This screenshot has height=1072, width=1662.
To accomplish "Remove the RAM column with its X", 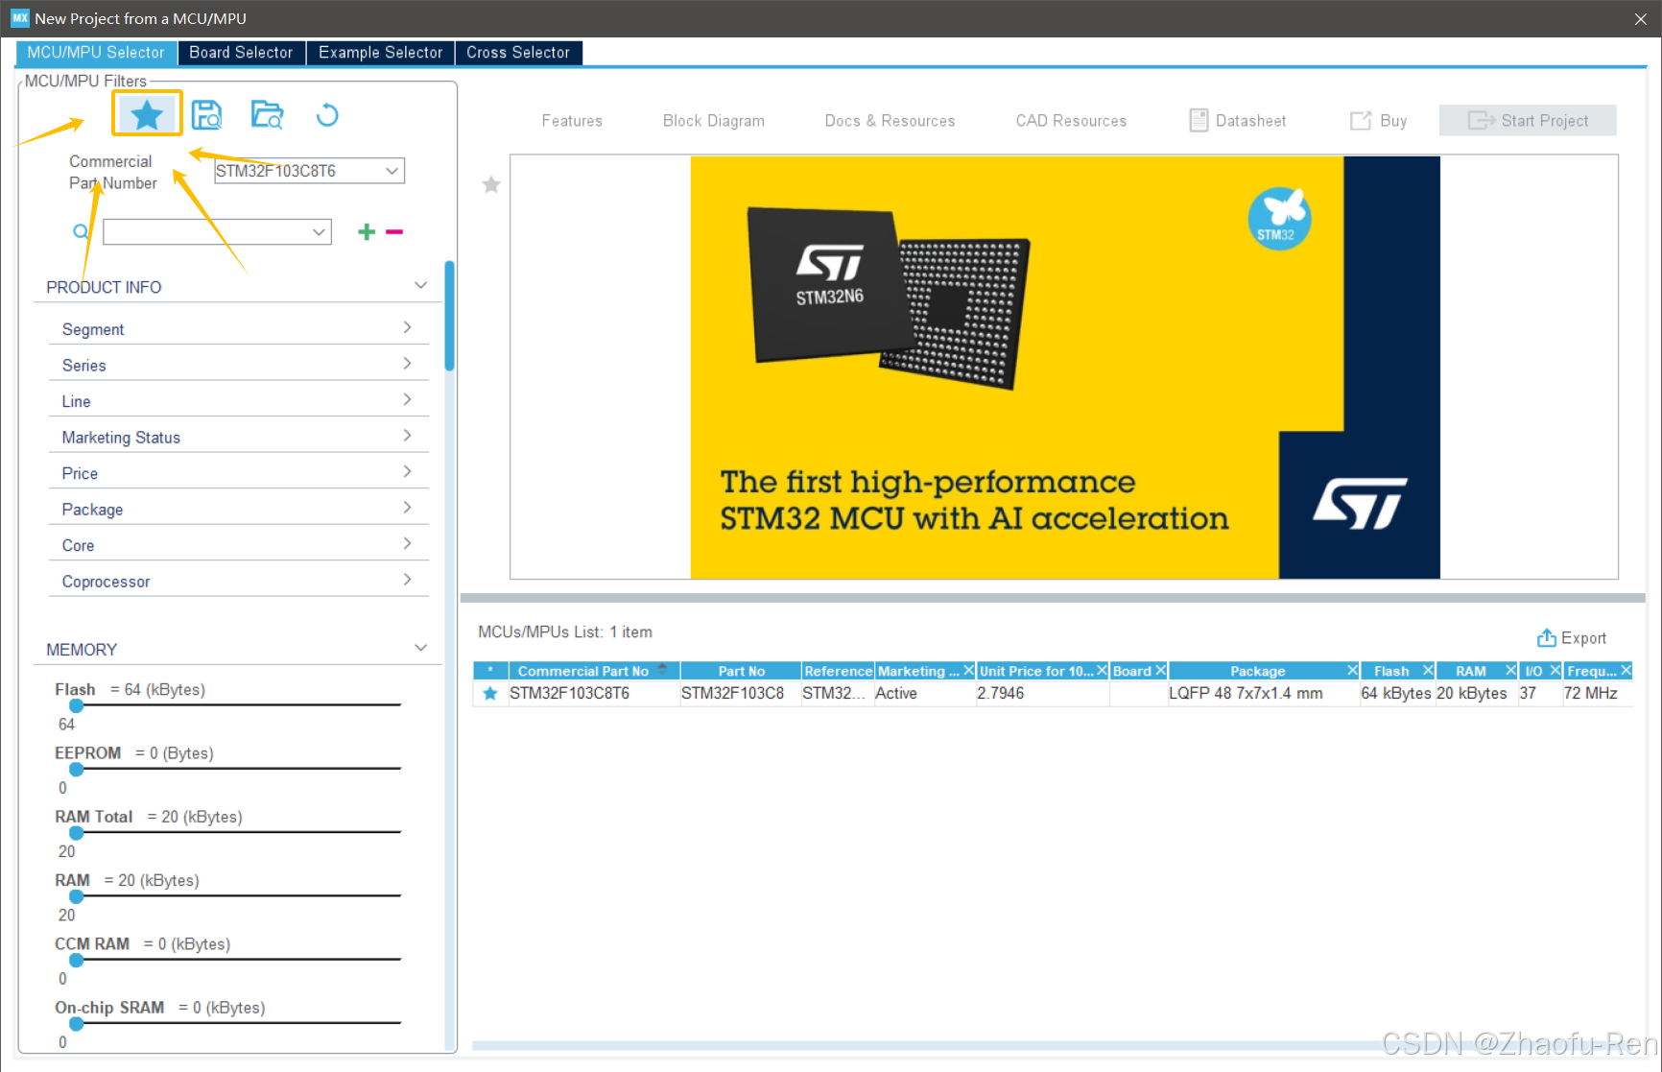I will click(1510, 670).
